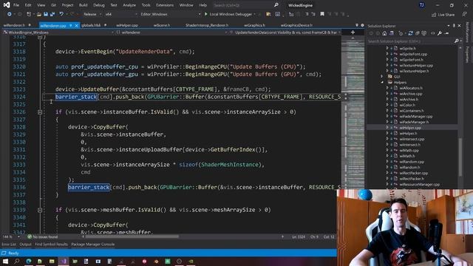Click the Solution Explorer Sync/refresh icon
The image size is (473, 266).
point(410,33)
